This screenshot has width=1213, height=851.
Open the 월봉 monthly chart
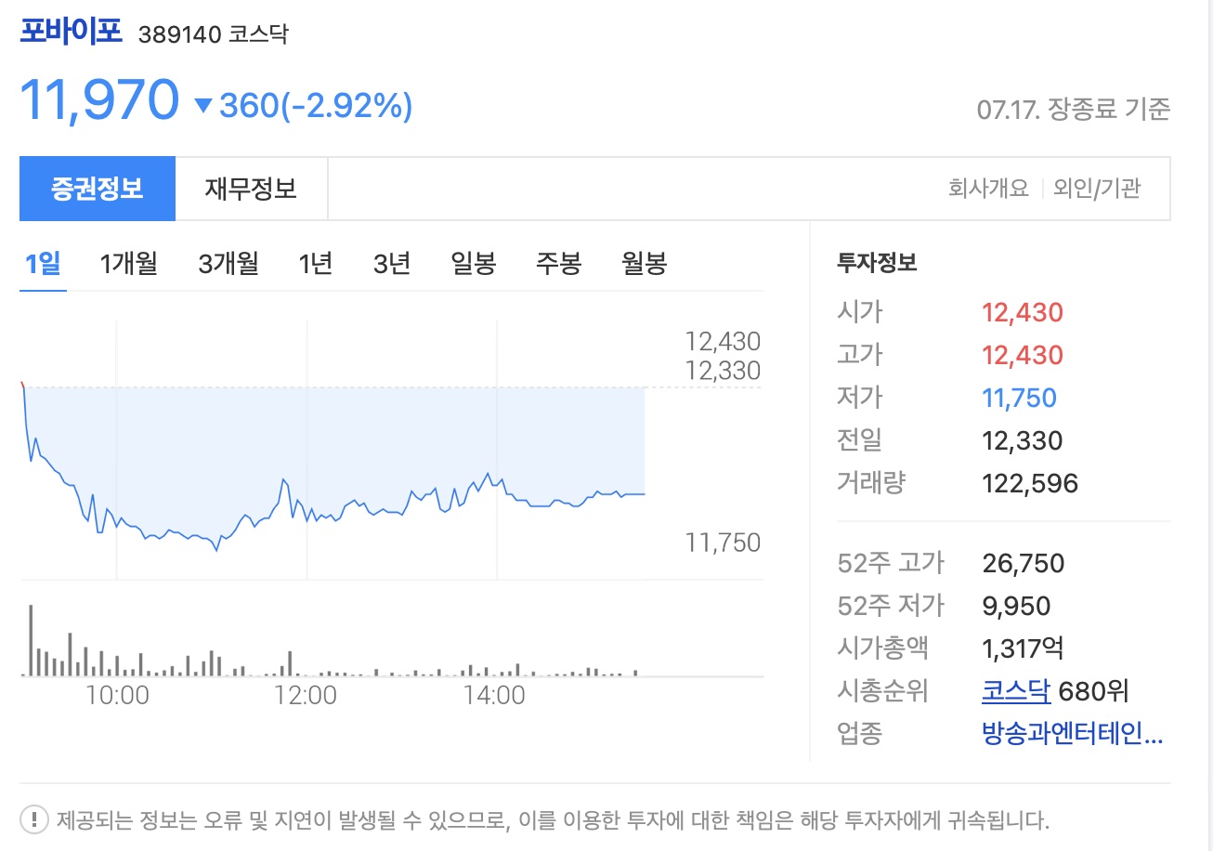(x=642, y=263)
